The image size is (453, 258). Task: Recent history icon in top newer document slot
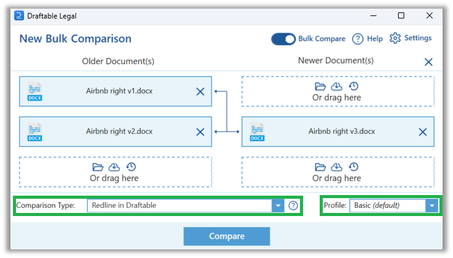[x=354, y=86]
